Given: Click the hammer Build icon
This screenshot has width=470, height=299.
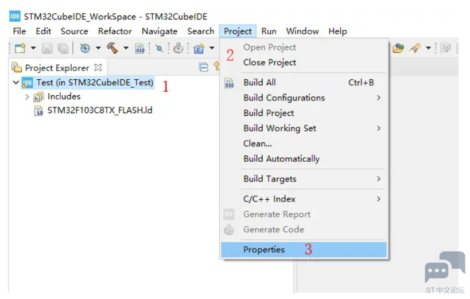Looking at the screenshot, I should click(x=112, y=48).
